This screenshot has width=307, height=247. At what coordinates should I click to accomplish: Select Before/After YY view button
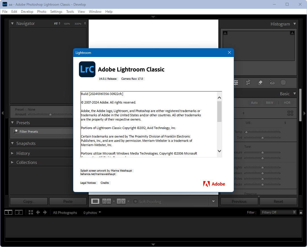point(121,201)
